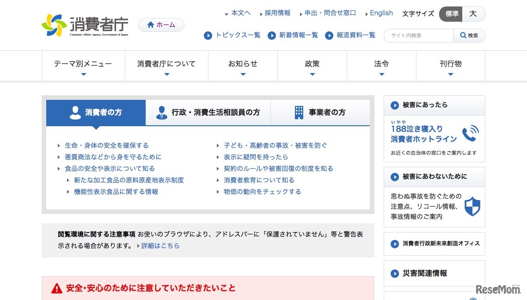Switch the site language via English link
Screen dimensions: 527x300
pyautogui.click(x=381, y=13)
